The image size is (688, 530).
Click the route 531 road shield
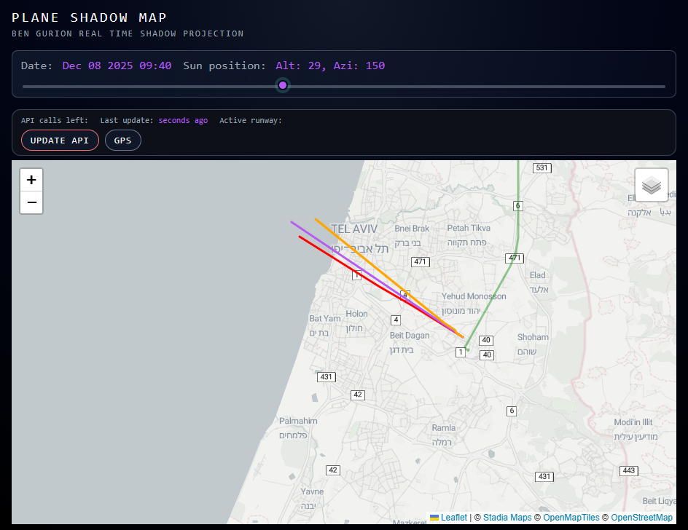point(542,168)
